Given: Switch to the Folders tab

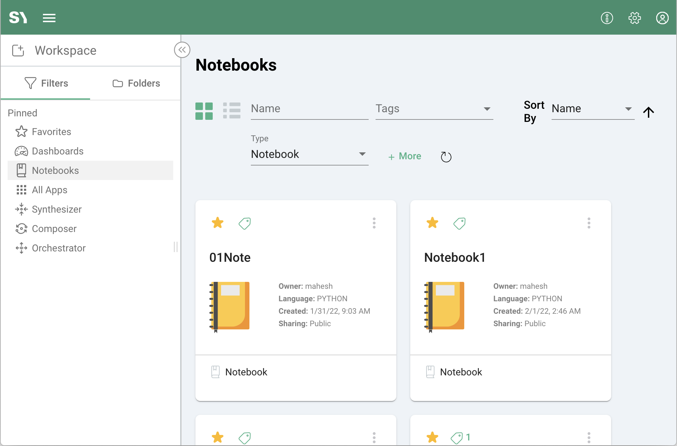Looking at the screenshot, I should (136, 83).
